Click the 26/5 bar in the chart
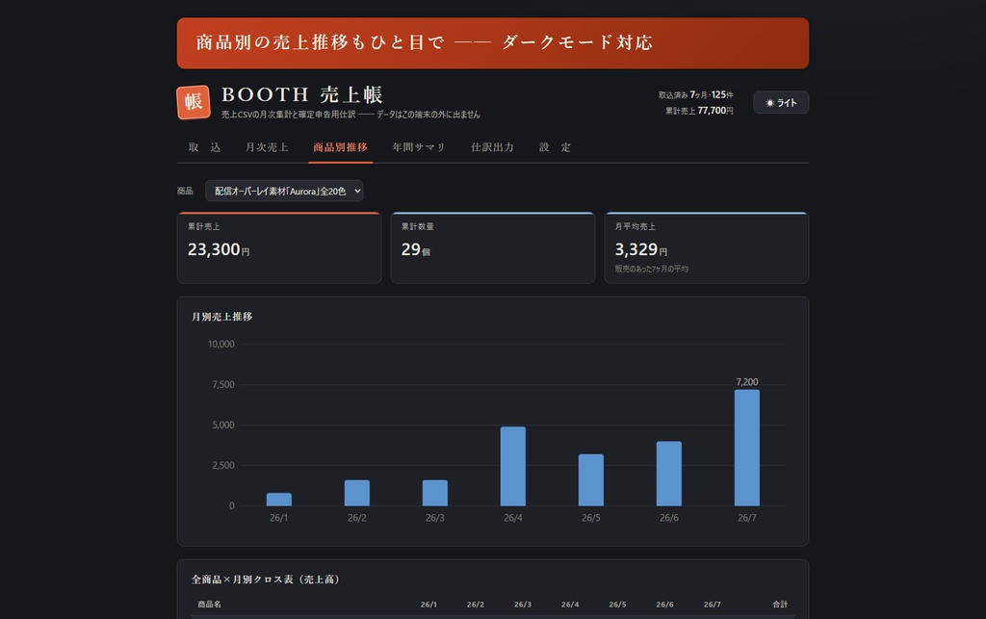The width and height of the screenshot is (986, 619). pos(591,479)
